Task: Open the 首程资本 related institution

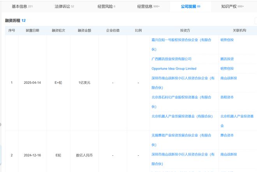Action: (x=227, y=97)
